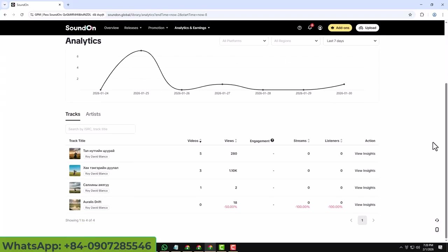Image resolution: width=448 pixels, height=252 pixels.
Task: Click the Upload button
Action: coord(367,28)
